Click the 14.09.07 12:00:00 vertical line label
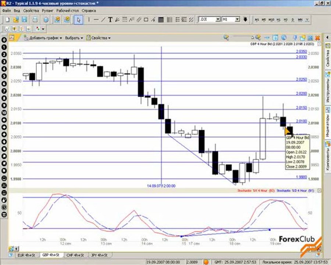Image resolution: width=331 pixels, height=265 pixels. tap(161, 186)
